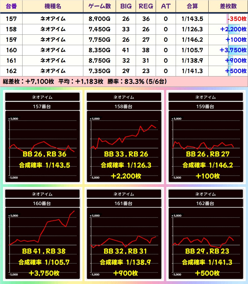Click the 台番 column header

click(11, 6)
